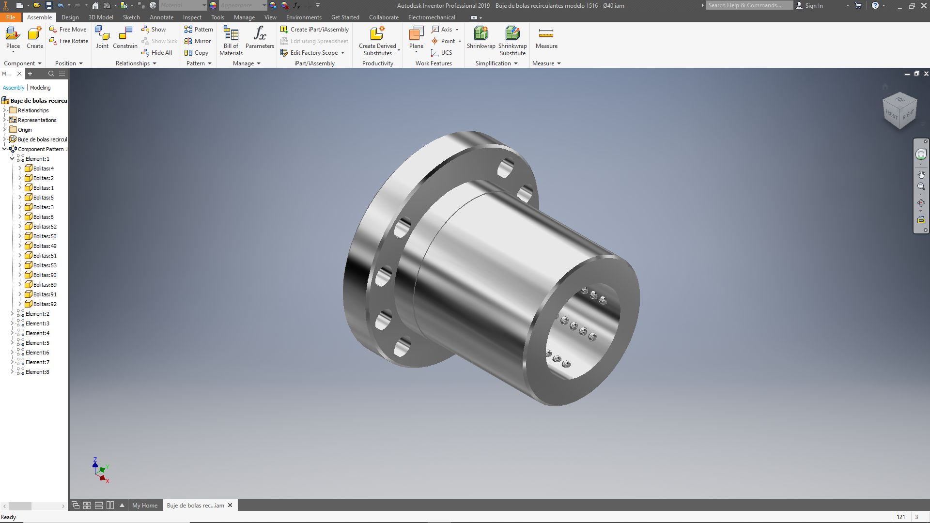This screenshot has height=523, width=930.
Task: Click the Plane work feature icon
Action: [416, 34]
